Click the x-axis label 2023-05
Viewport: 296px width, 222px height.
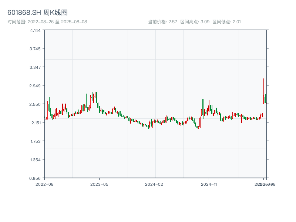pos(99,184)
